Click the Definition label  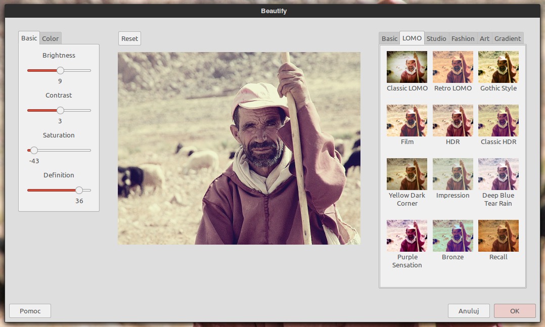click(59, 175)
